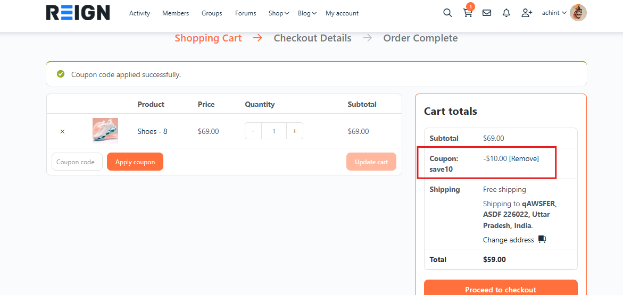
Task: Decrease quantity with minus button
Action: point(253,131)
